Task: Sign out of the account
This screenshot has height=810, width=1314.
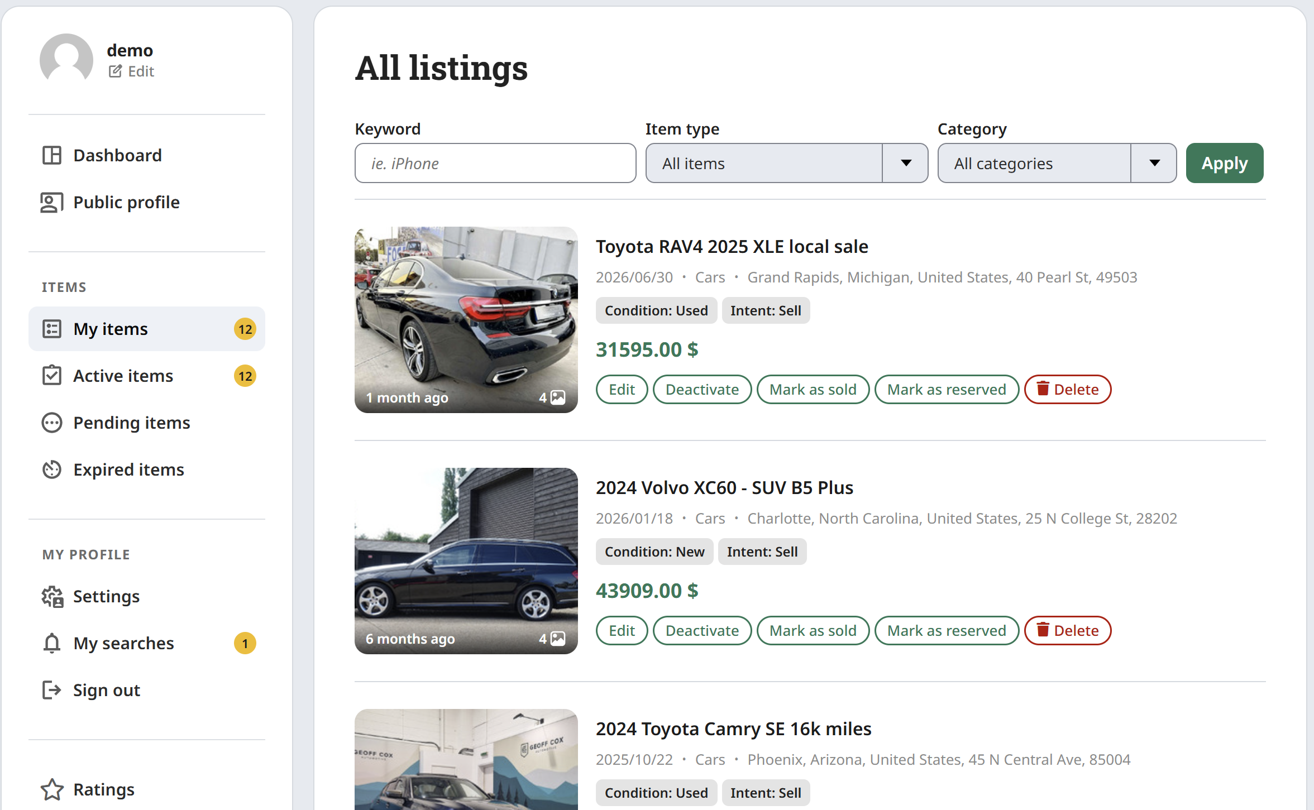Action: tap(147, 690)
